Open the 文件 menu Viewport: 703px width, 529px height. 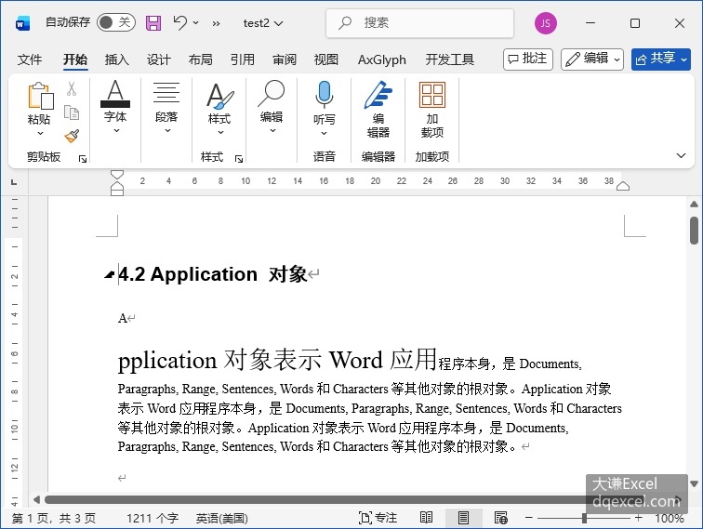pos(30,60)
